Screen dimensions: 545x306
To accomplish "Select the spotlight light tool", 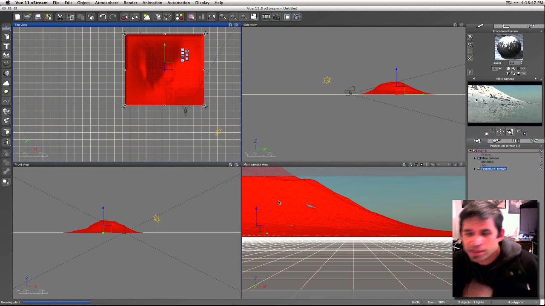I will point(6,142).
